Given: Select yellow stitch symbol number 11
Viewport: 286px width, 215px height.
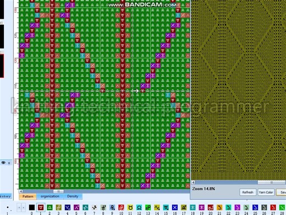Looking at the screenshot, I should (x=130, y=207).
